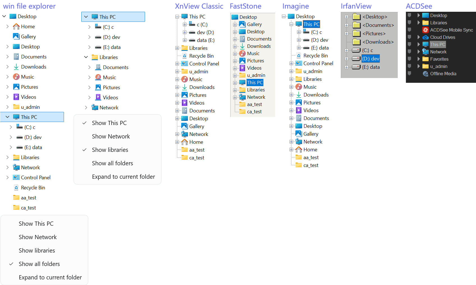Expand the Home node in win file explorer
This screenshot has width=476, height=285.
point(8,27)
